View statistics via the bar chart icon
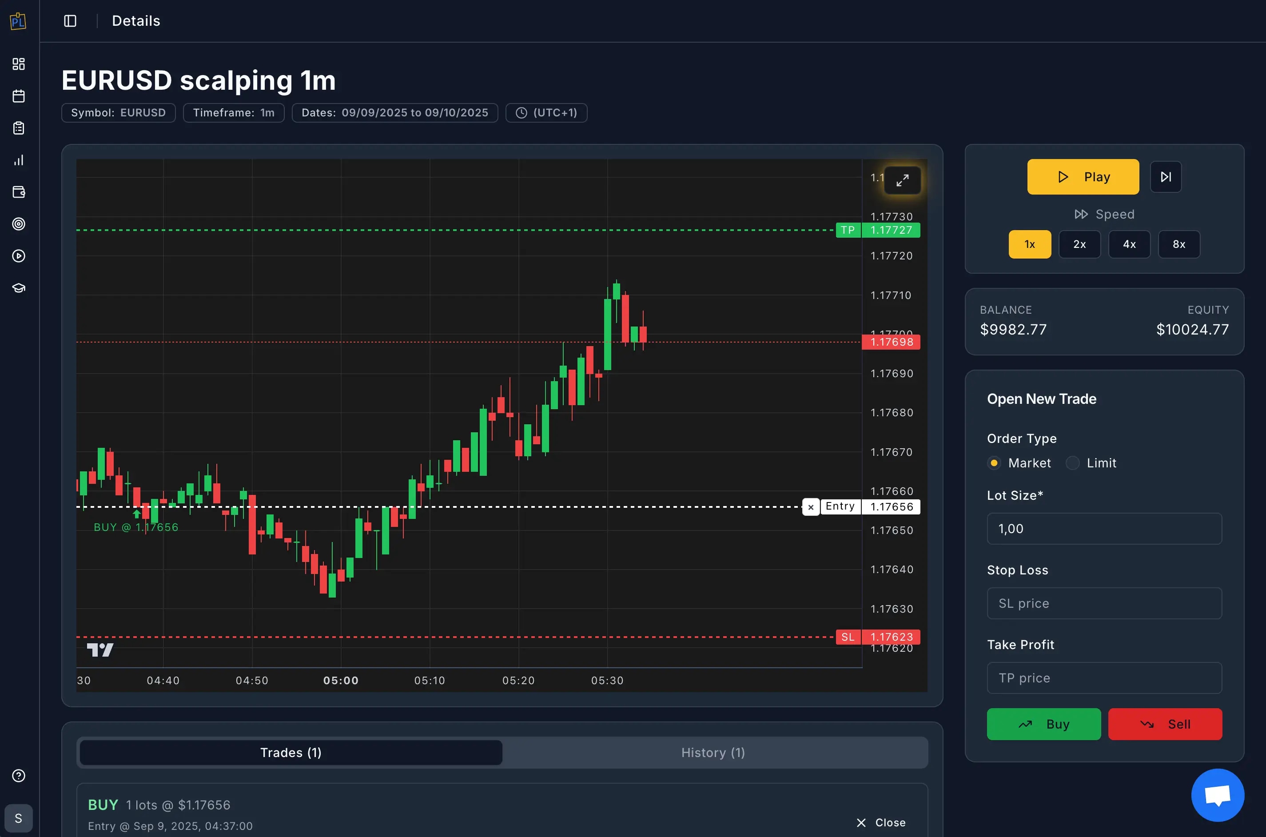Screen dimensions: 1266x837 point(19,160)
